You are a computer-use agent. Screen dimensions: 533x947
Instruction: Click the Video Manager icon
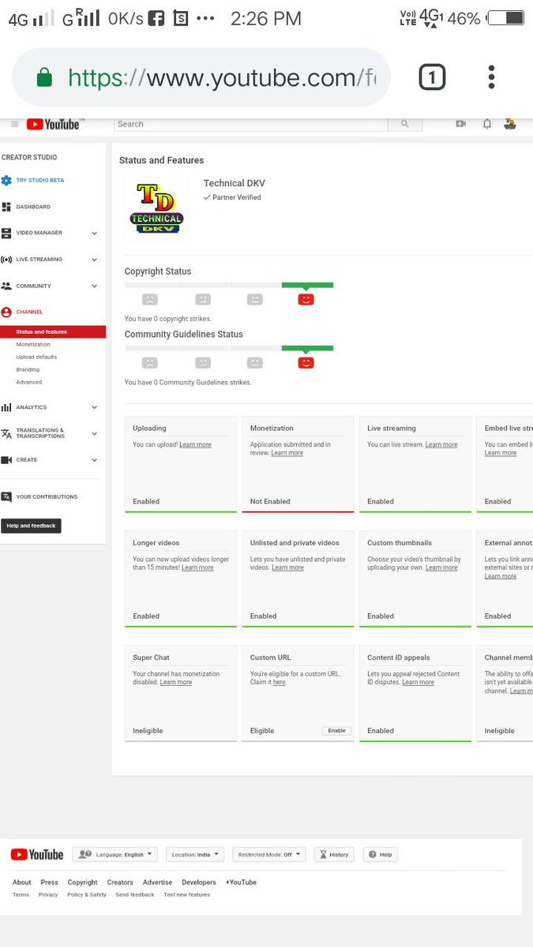6,233
